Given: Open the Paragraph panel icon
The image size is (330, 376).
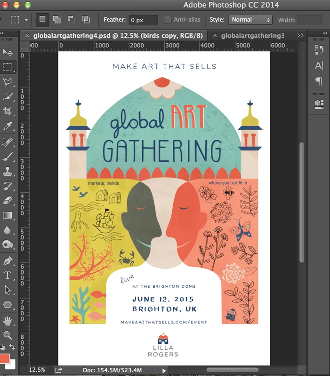Looking at the screenshot, I should [319, 81].
